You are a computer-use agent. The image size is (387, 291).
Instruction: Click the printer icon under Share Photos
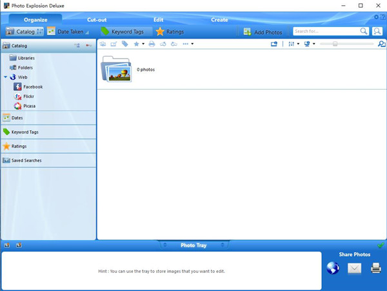point(375,268)
